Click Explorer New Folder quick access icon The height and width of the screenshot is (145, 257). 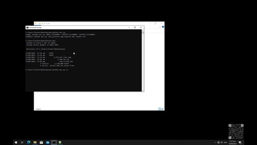[x=42, y=23]
